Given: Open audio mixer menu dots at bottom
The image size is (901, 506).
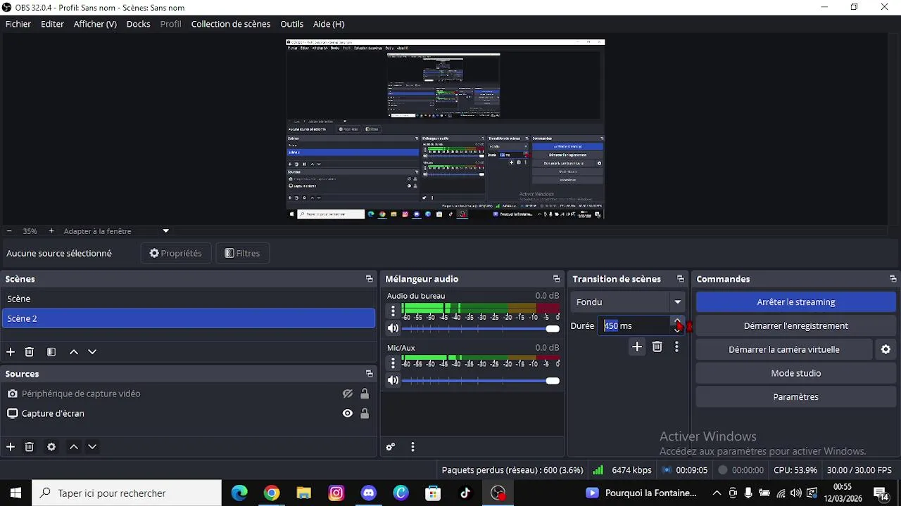Looking at the screenshot, I should 412,447.
